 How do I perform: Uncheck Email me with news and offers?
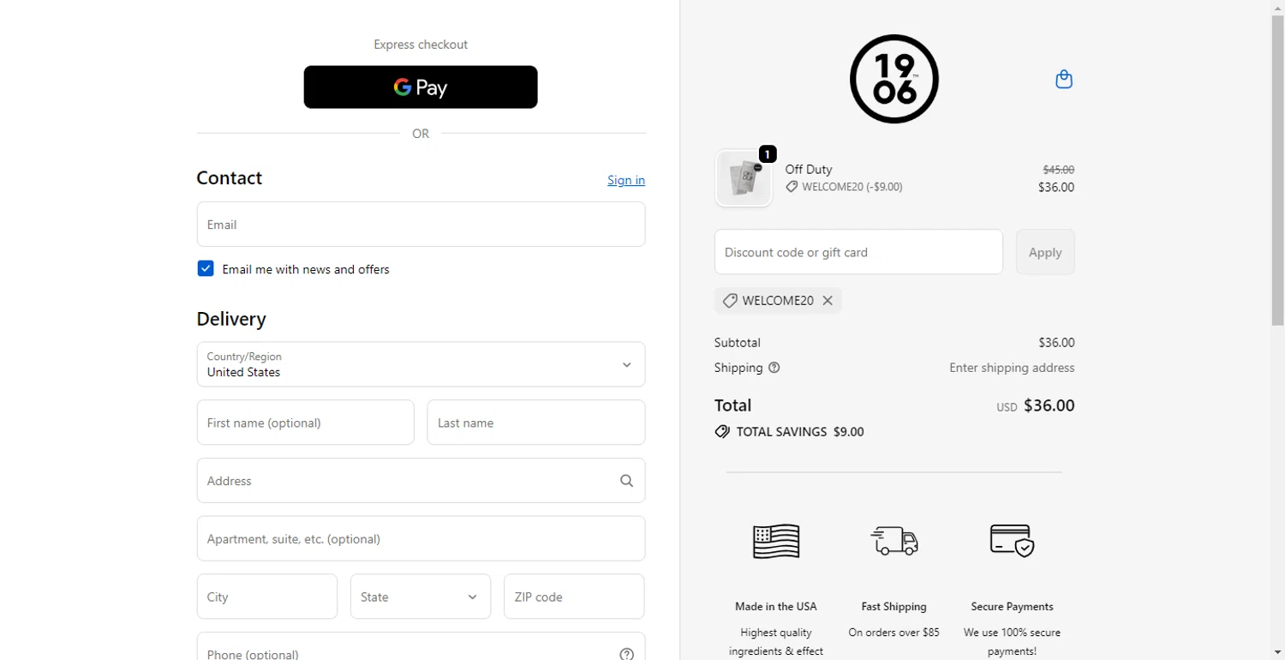tap(206, 269)
